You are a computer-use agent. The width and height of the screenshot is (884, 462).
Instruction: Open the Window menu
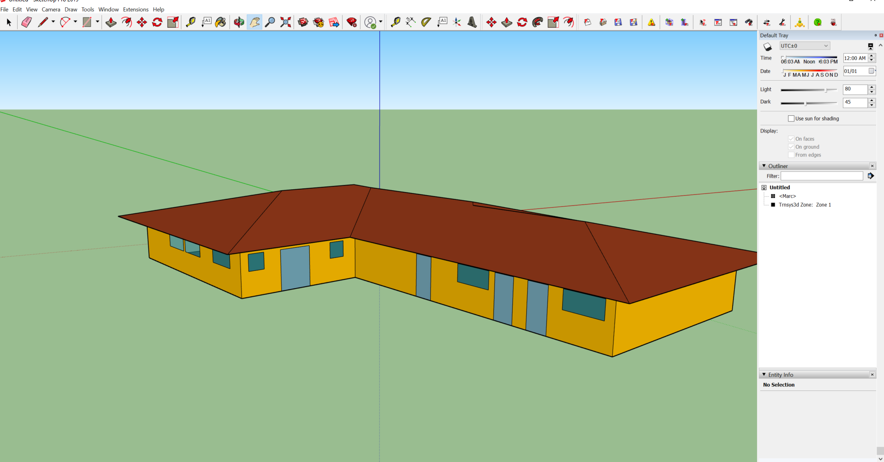(x=108, y=9)
